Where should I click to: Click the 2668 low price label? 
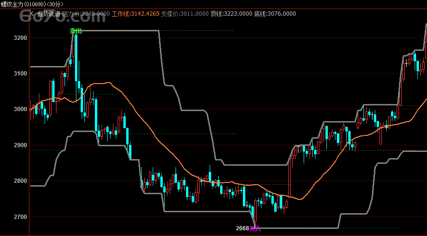click(x=242, y=228)
